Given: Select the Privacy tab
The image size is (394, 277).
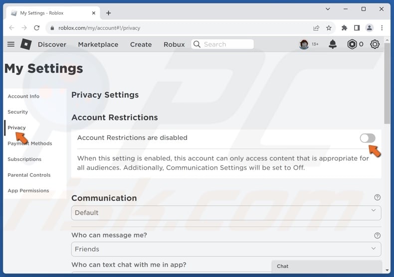Looking at the screenshot, I should pyautogui.click(x=16, y=128).
